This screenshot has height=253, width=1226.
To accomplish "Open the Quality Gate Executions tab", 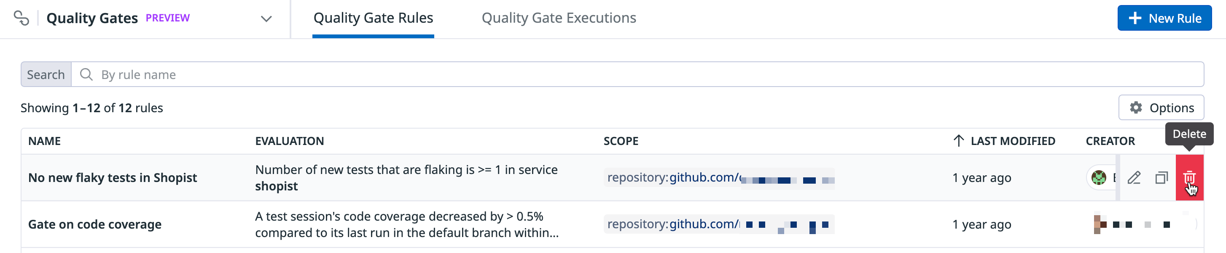I will click(x=558, y=18).
